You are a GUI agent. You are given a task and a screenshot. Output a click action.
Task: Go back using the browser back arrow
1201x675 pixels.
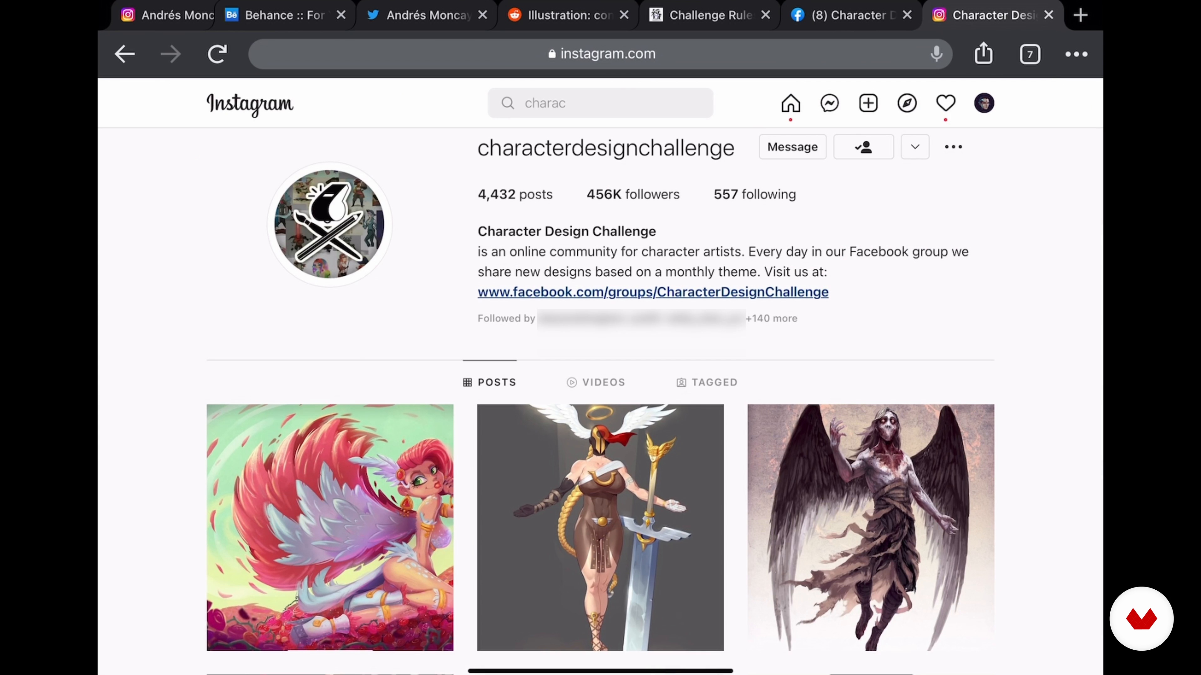[124, 54]
